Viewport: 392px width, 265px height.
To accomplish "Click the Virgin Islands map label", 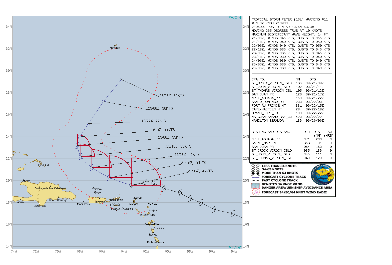I will [122, 209].
